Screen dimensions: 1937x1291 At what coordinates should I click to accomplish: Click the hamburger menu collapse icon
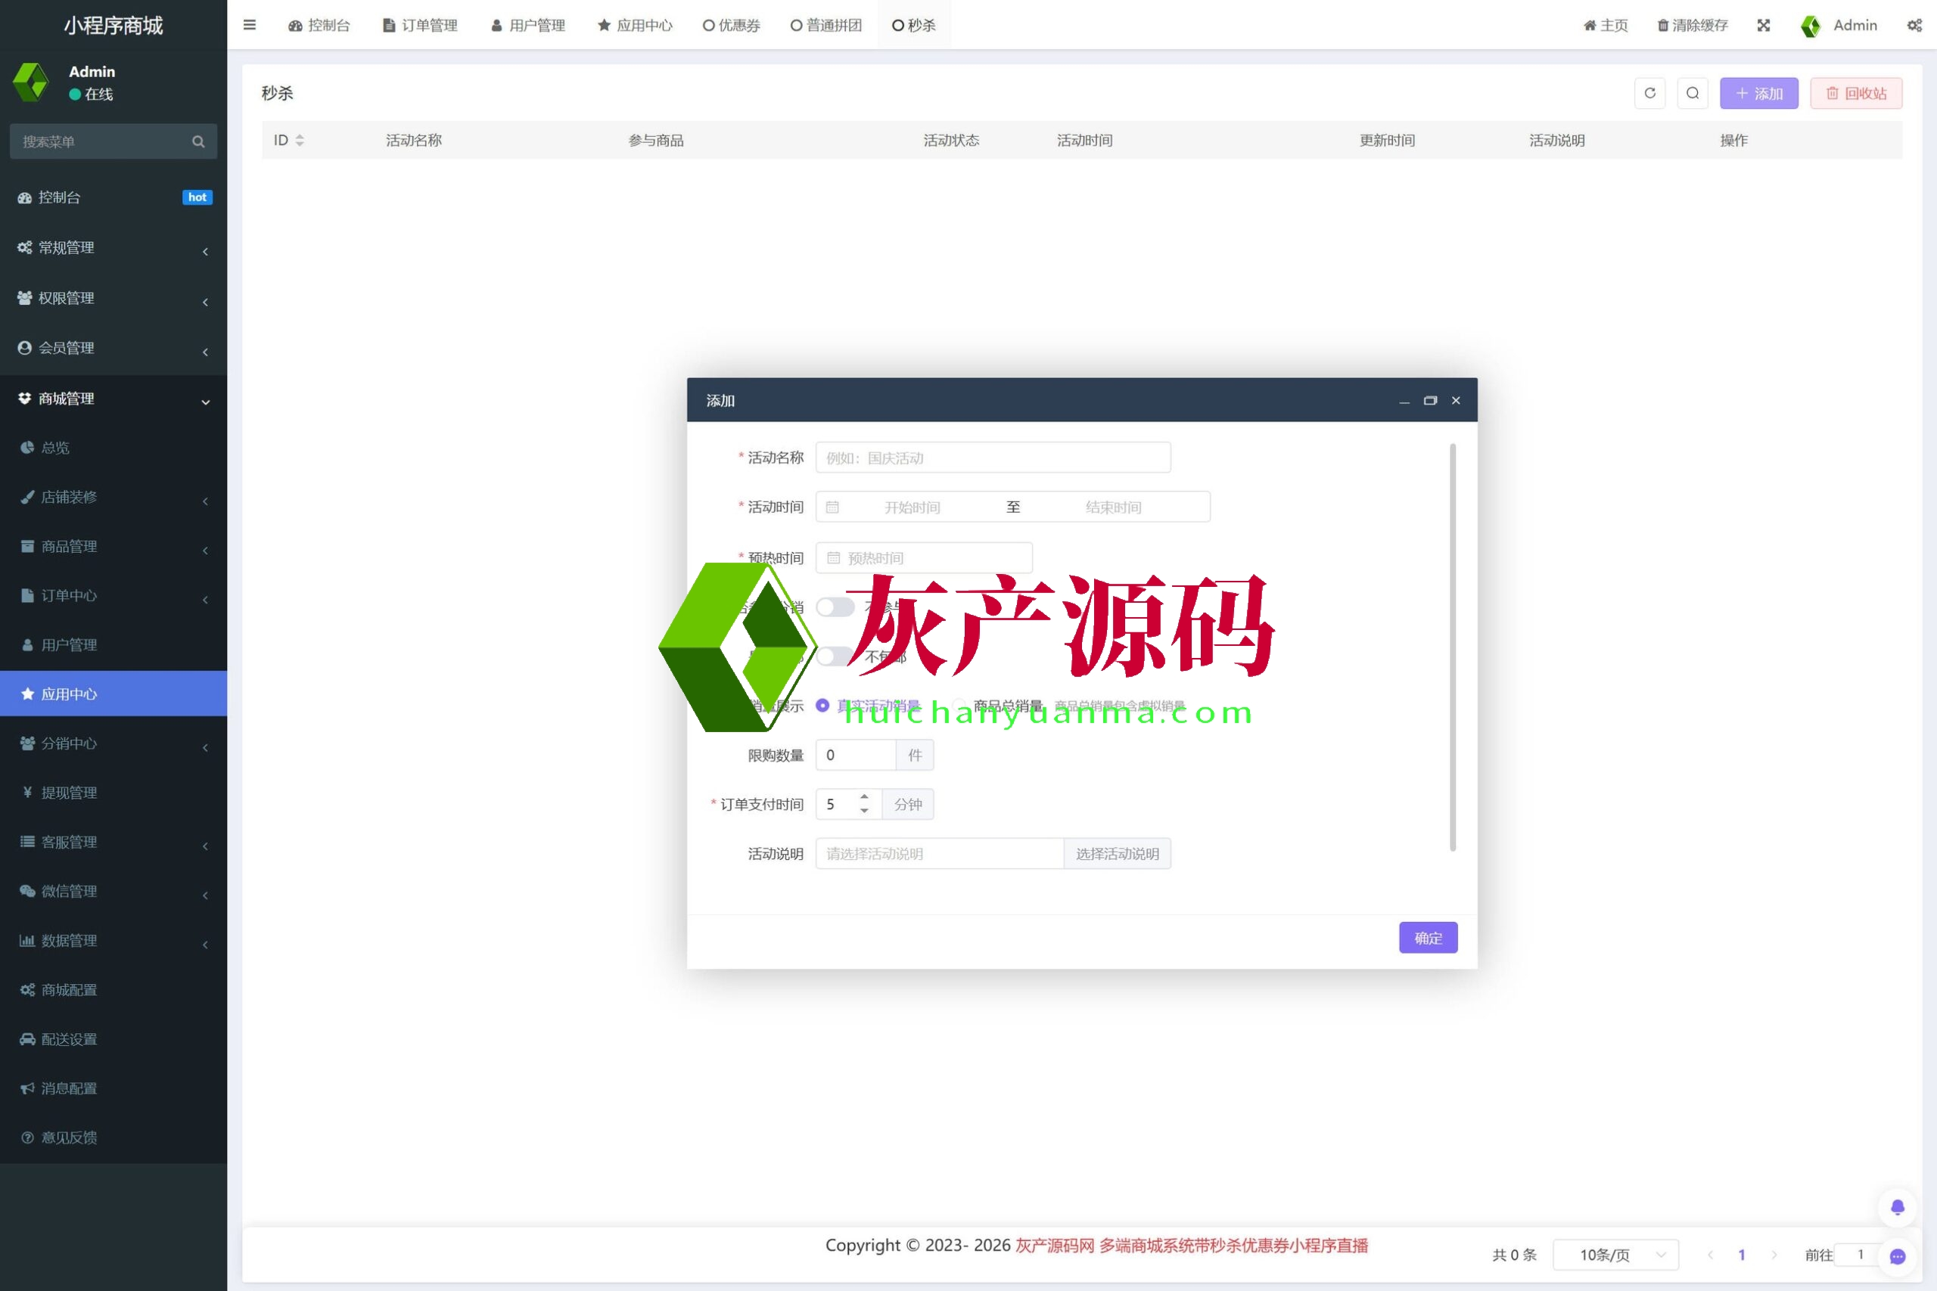250,25
